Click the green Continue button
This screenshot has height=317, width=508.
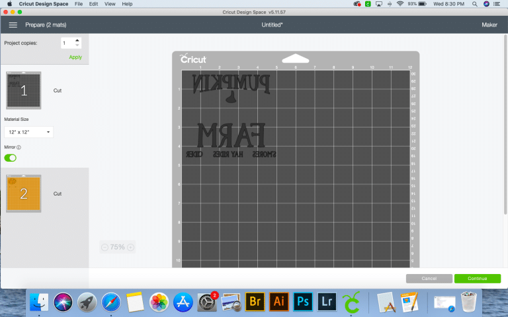477,279
